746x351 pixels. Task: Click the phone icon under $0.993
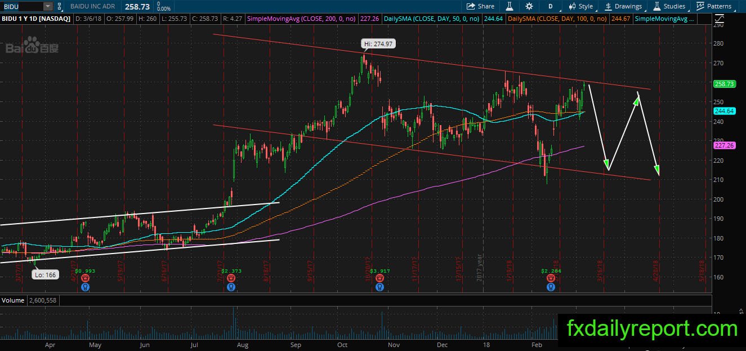point(84,278)
